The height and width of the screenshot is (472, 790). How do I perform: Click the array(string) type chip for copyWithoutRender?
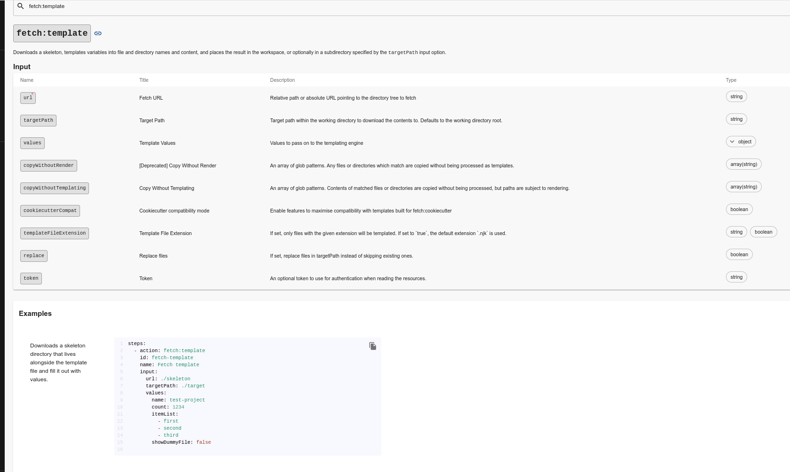pyautogui.click(x=743, y=164)
